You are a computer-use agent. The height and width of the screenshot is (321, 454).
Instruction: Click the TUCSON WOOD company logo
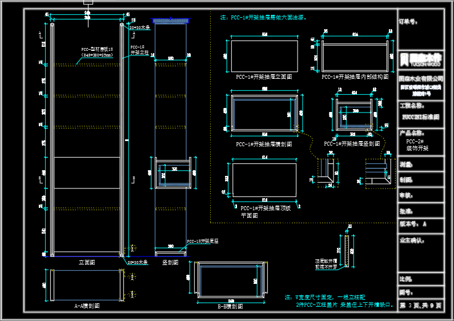[421, 59]
